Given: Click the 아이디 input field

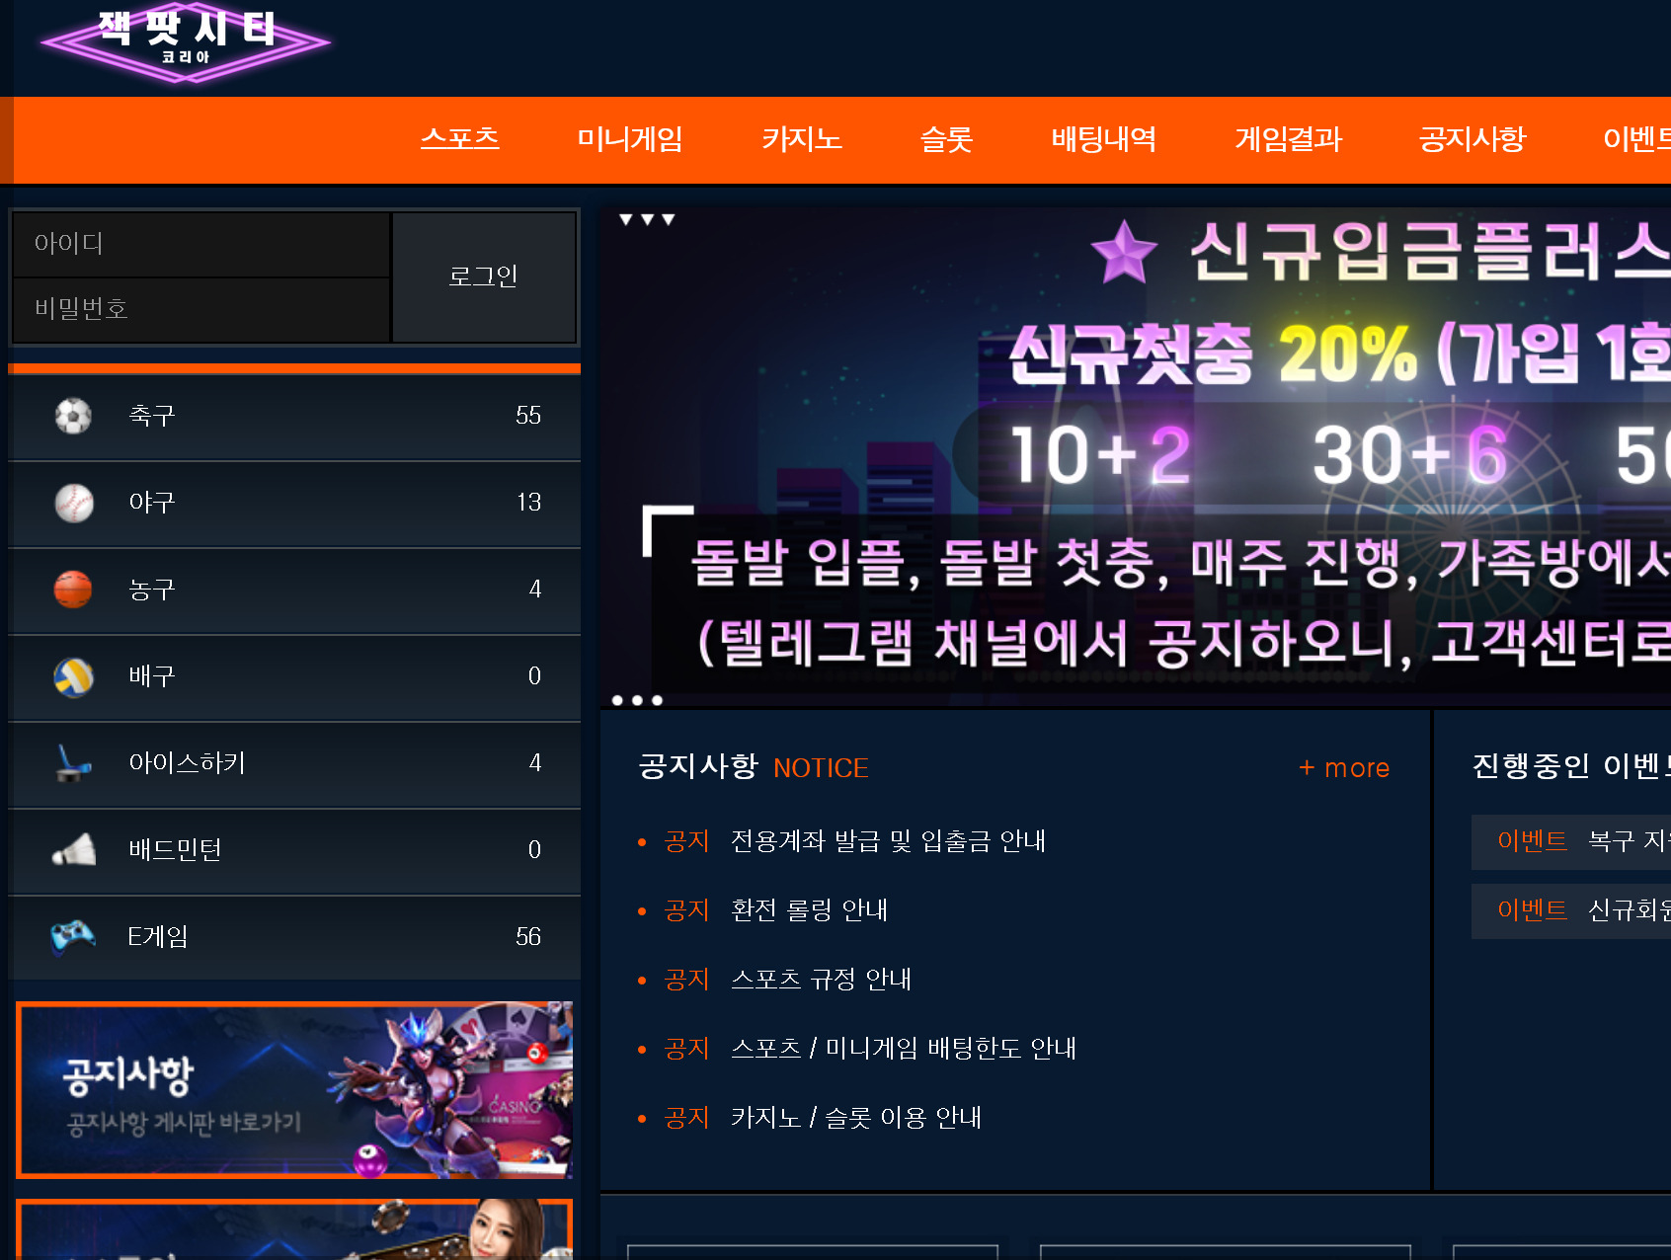Looking at the screenshot, I should pos(200,244).
